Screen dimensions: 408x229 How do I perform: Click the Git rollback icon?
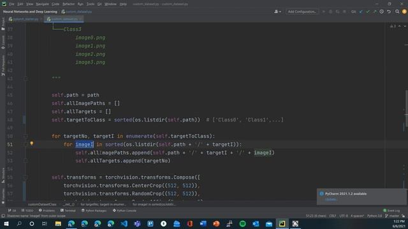389,11
